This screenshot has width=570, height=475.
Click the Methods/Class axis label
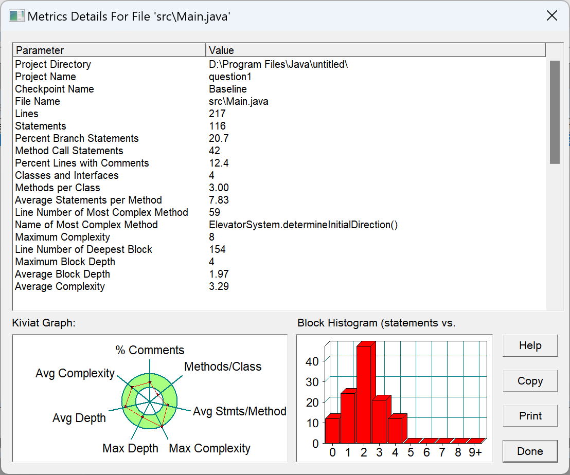(223, 367)
